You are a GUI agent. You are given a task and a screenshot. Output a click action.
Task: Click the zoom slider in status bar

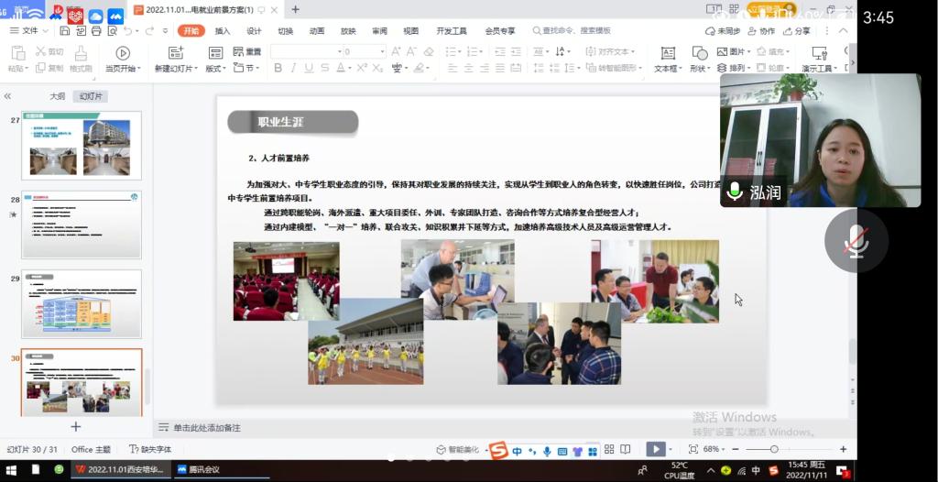774,449
